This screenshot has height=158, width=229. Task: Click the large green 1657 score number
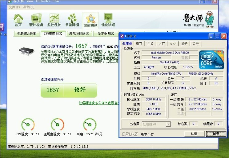tap(81, 46)
